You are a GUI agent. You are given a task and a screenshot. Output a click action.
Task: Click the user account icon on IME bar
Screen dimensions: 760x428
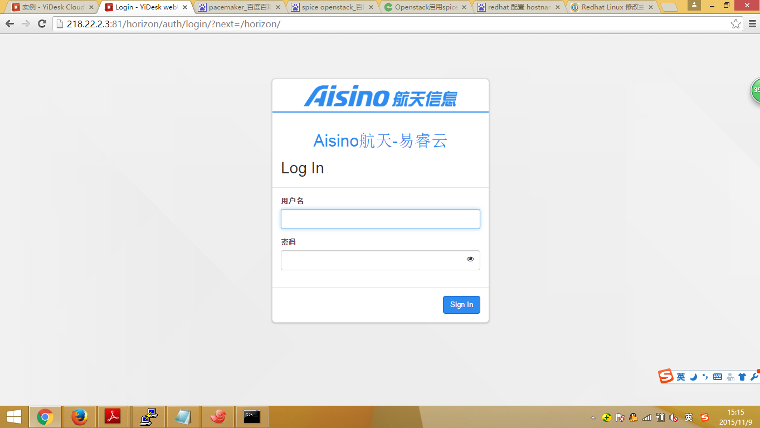pos(730,377)
